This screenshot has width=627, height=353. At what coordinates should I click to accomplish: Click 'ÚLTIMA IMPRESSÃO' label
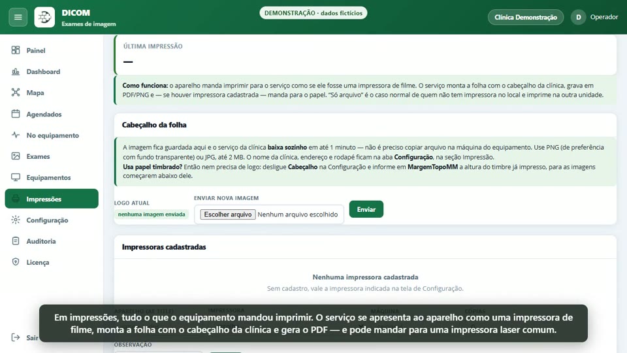coord(153,46)
